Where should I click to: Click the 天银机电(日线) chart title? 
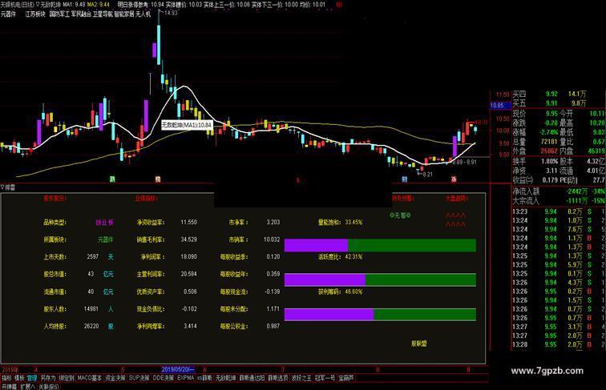(18, 5)
